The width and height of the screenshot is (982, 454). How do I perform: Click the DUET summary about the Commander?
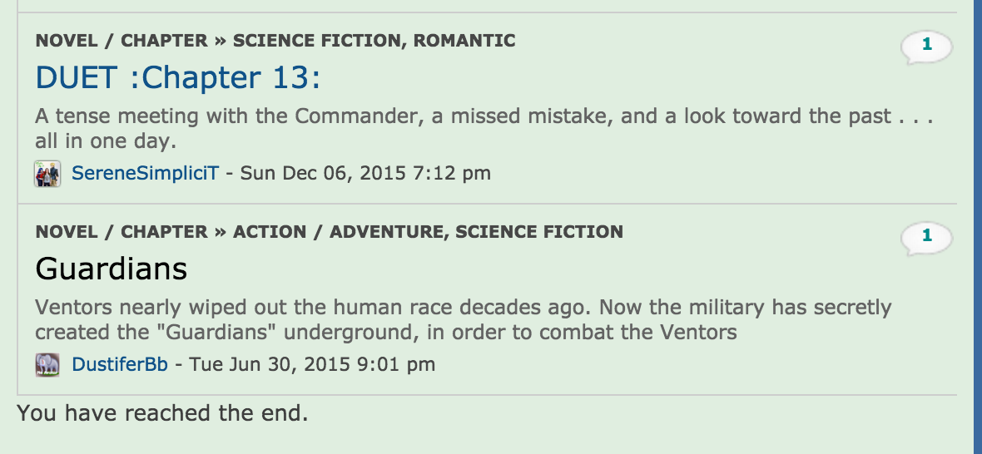pyautogui.click(x=484, y=128)
